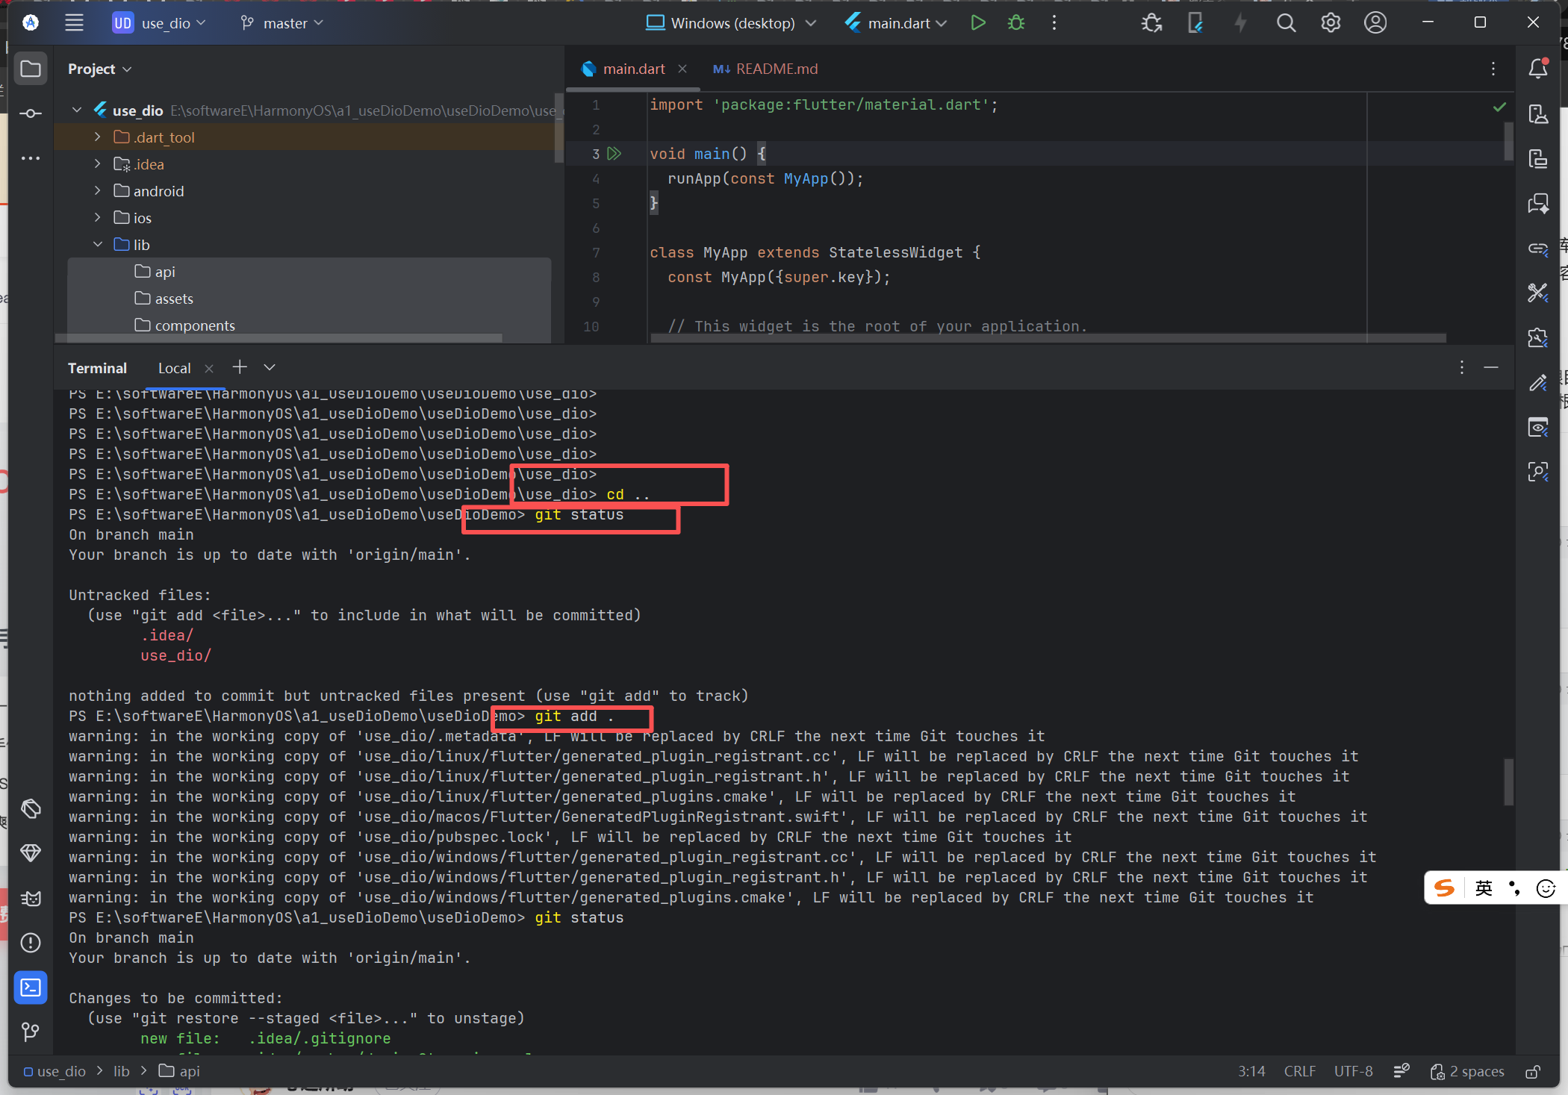Open Search Everywhere magnifier

tap(1285, 23)
